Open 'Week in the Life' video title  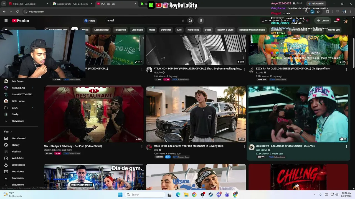pos(188,146)
